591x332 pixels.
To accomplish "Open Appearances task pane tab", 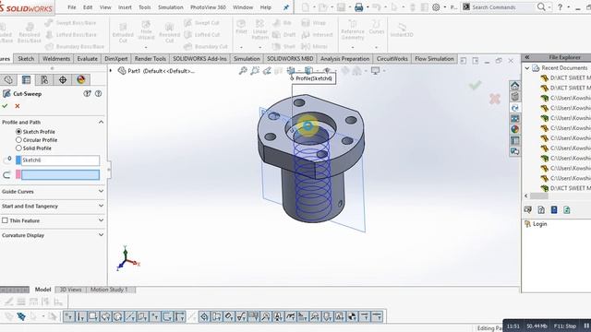I will click(514, 129).
